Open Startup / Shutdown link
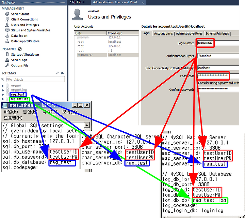Screen dimensions: 245x218 click(25, 55)
